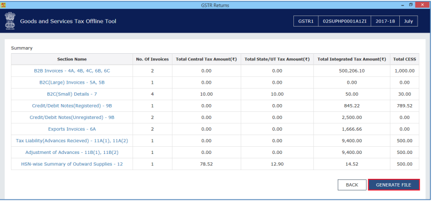
Task: Click the Total CESS column header
Action: point(404,59)
